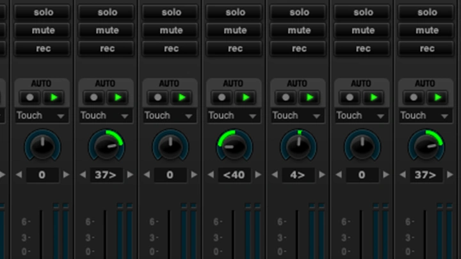Arm rec on the channel panned <40

234,49
